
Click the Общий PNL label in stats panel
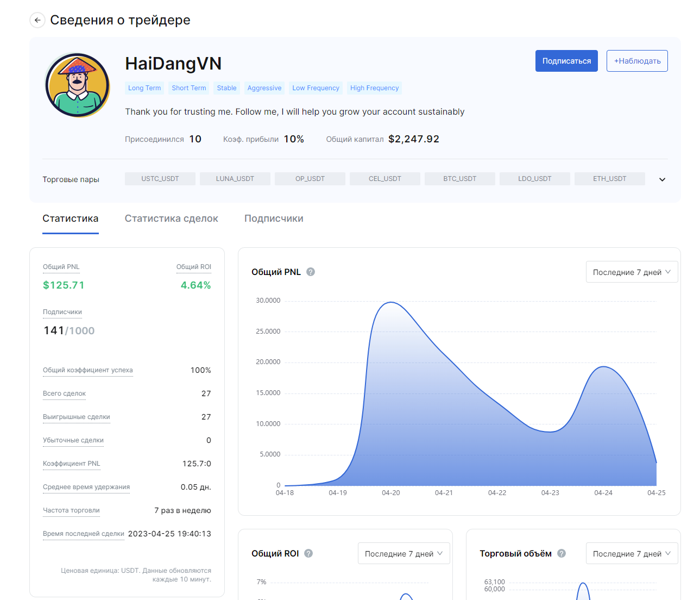click(x=61, y=267)
